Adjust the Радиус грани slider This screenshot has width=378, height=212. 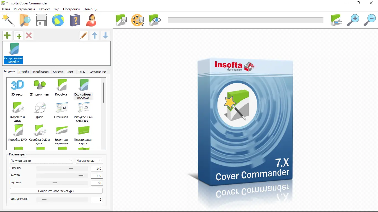[62, 199]
